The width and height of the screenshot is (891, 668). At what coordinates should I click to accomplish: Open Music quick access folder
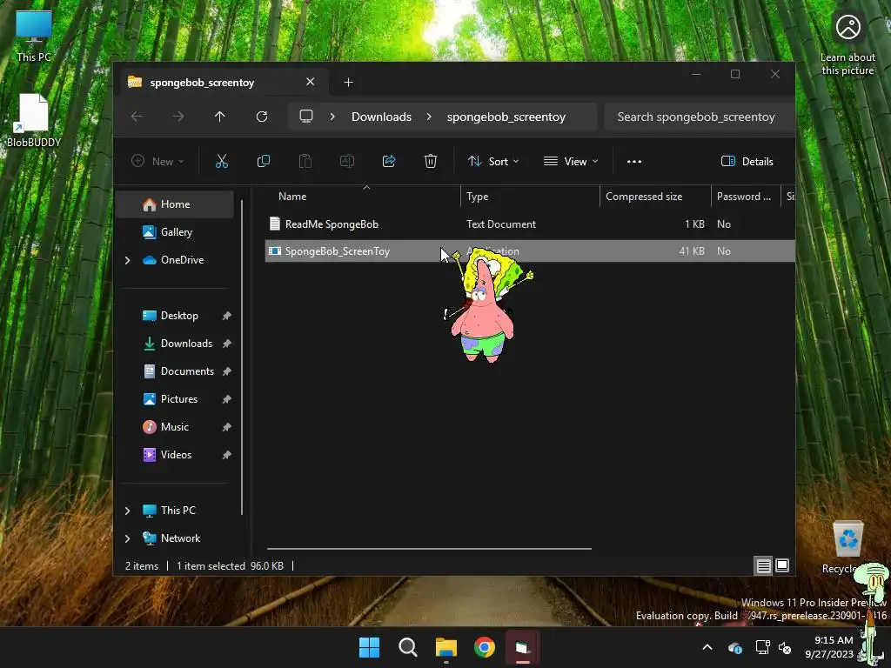[174, 427]
